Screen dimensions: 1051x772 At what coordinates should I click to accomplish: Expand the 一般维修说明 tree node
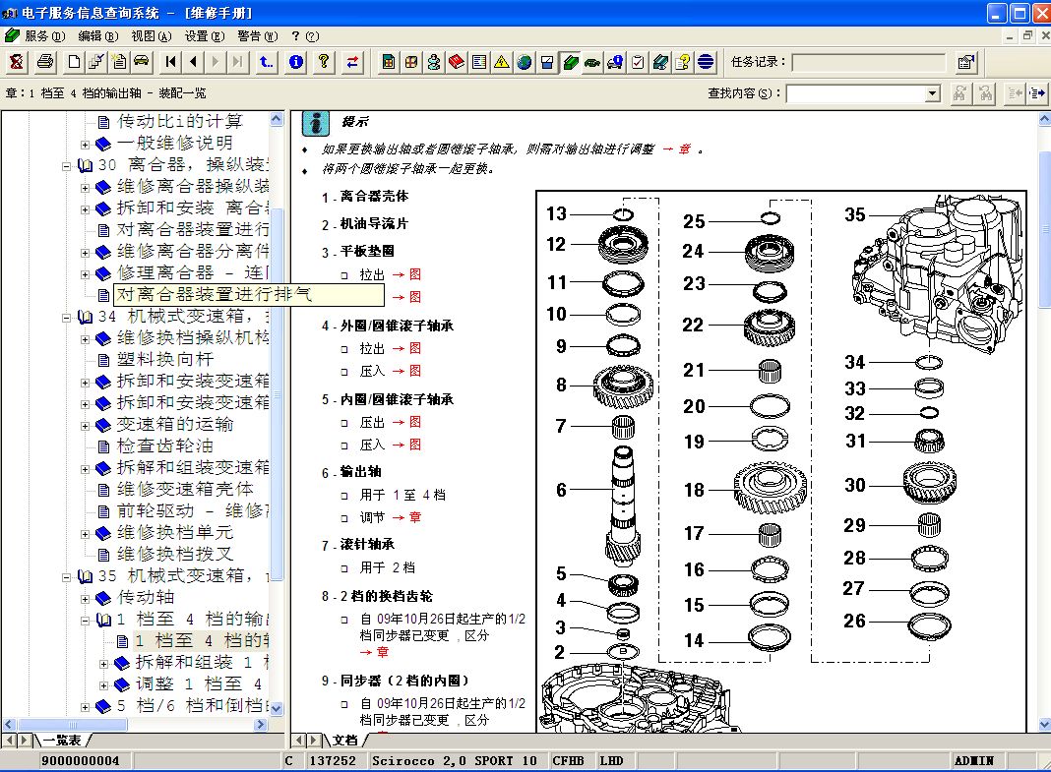point(86,144)
